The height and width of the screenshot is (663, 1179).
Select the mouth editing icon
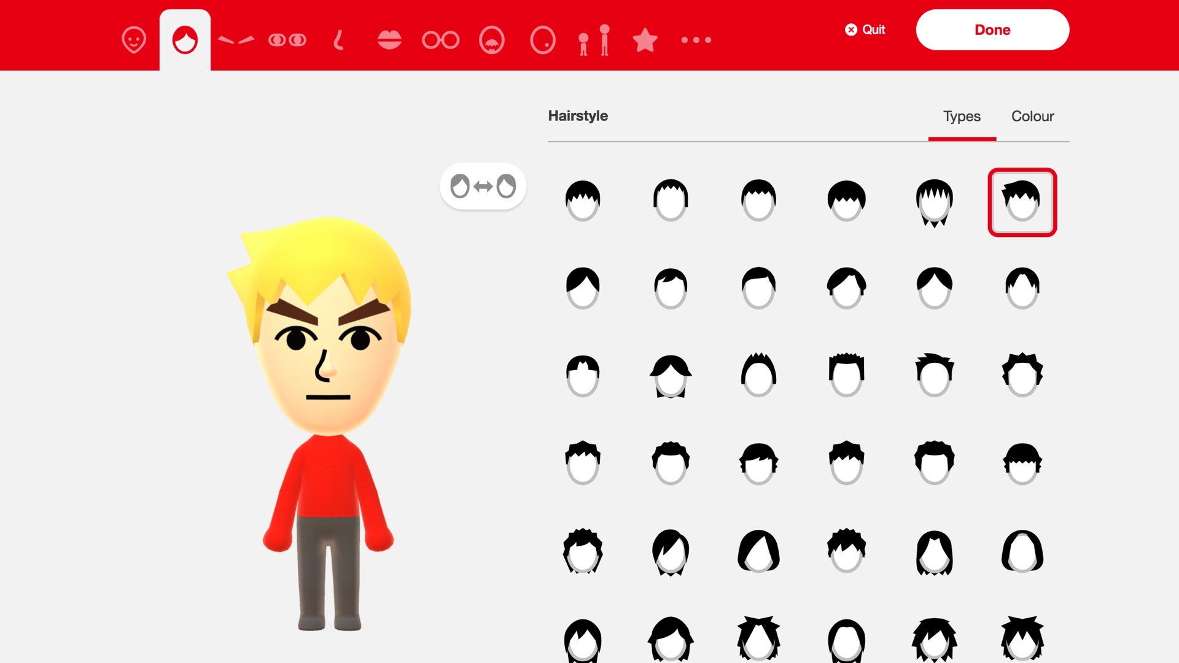[389, 40]
